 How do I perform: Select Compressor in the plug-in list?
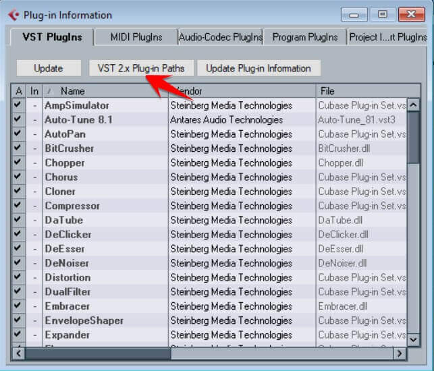pyautogui.click(x=72, y=206)
